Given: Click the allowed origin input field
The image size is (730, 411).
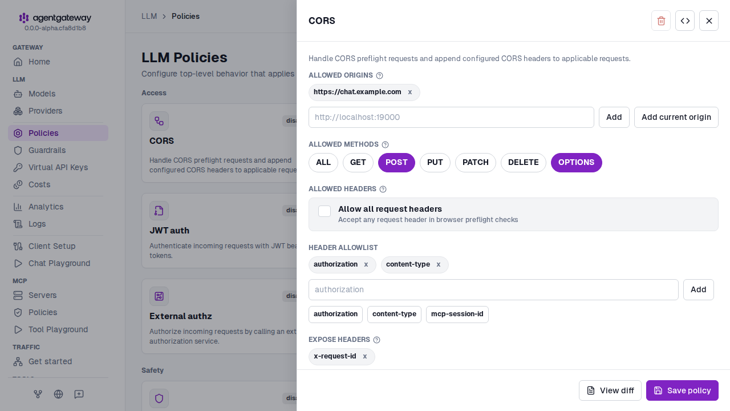Looking at the screenshot, I should click(x=451, y=117).
